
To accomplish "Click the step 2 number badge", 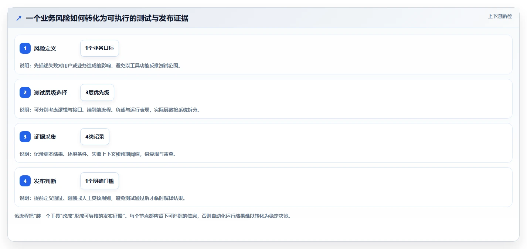I will point(25,92).
